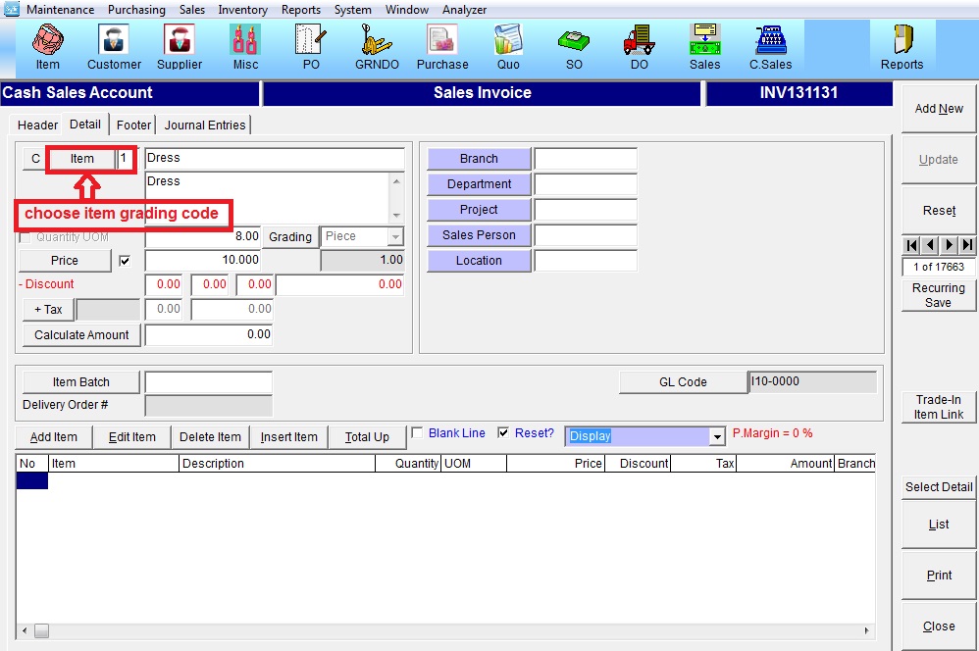Open the C.Sales cash register icon
The width and height of the screenshot is (979, 651).
click(770, 47)
